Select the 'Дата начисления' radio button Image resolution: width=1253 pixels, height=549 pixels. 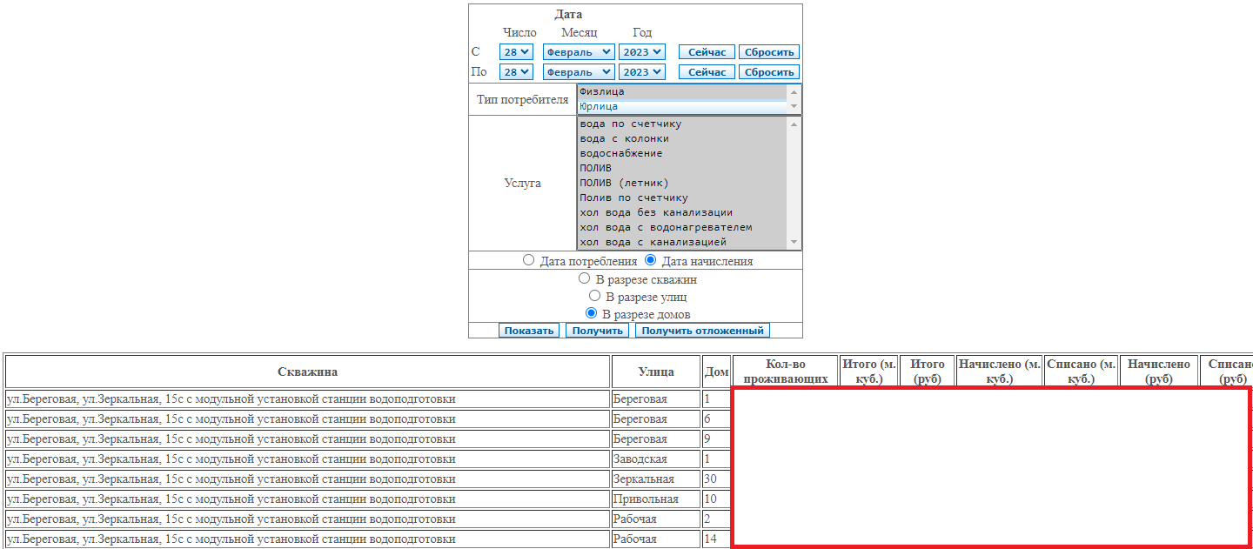pos(650,260)
